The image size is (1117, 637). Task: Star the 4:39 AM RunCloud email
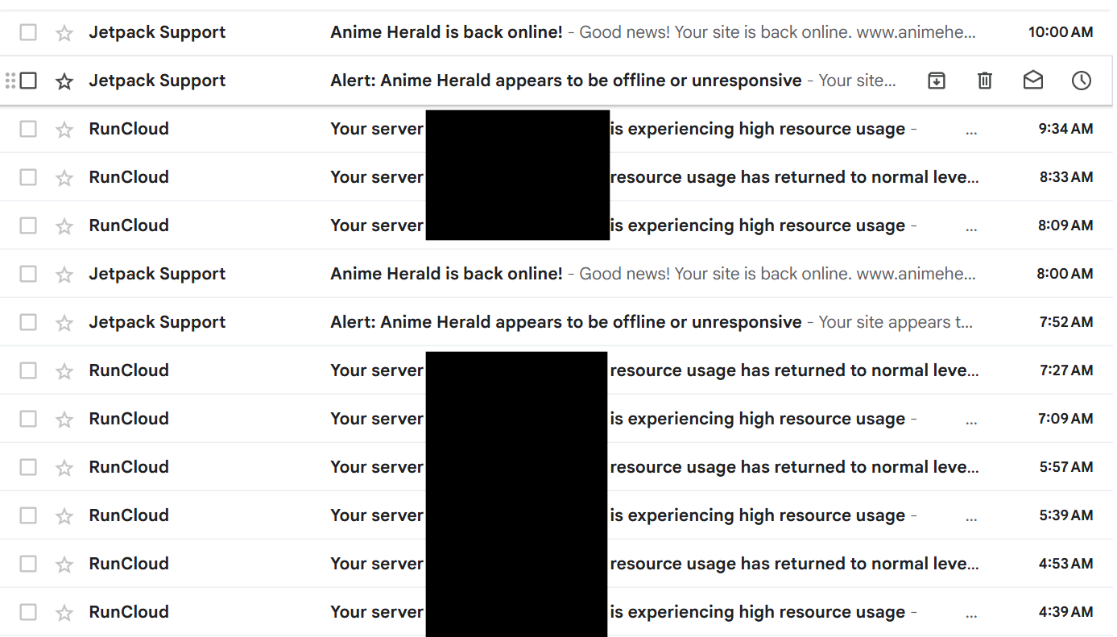coord(64,613)
